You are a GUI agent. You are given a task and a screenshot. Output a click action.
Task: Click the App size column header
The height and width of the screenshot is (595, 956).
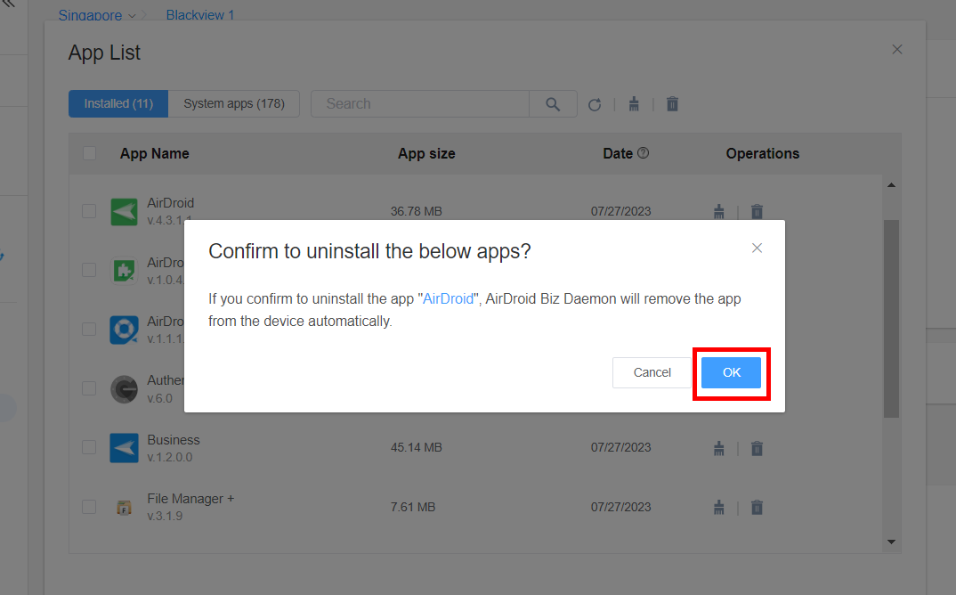click(x=426, y=154)
